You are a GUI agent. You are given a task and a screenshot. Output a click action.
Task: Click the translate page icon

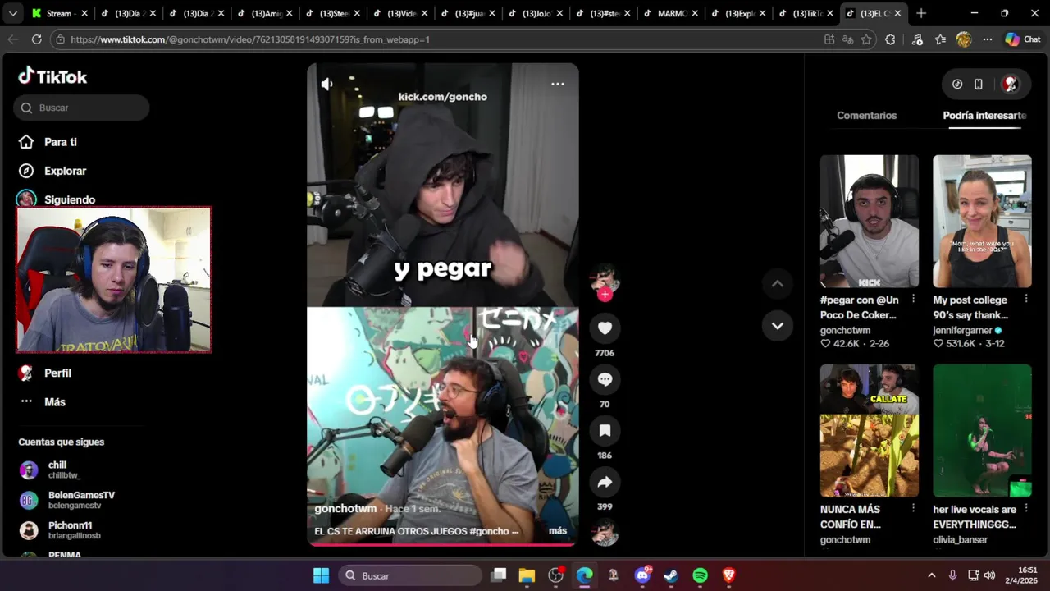pos(847,39)
